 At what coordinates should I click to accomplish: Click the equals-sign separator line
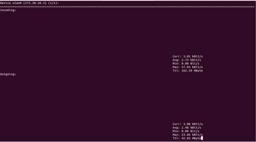pyautogui.click(x=127, y=7)
